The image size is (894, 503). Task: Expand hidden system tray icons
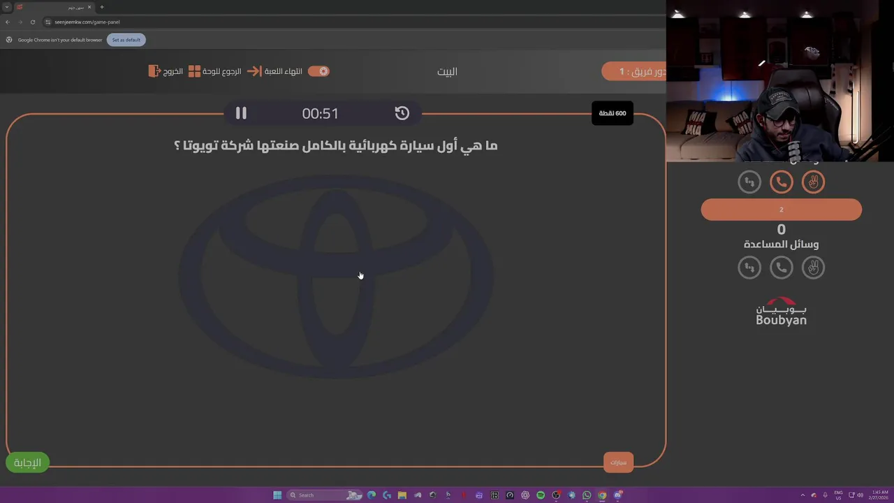tap(803, 495)
